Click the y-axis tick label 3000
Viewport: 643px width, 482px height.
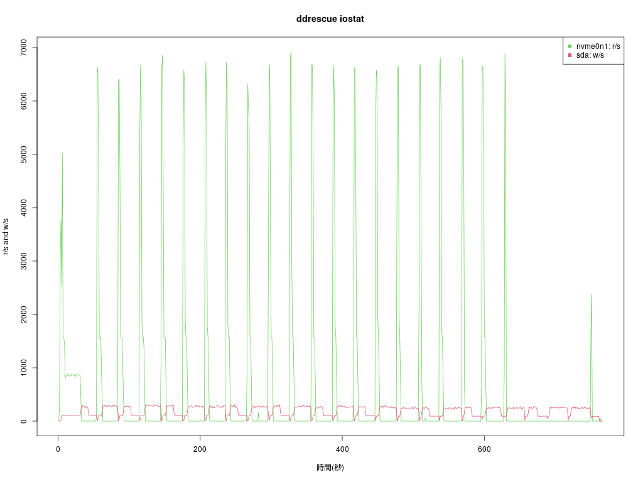pyautogui.click(x=24, y=261)
